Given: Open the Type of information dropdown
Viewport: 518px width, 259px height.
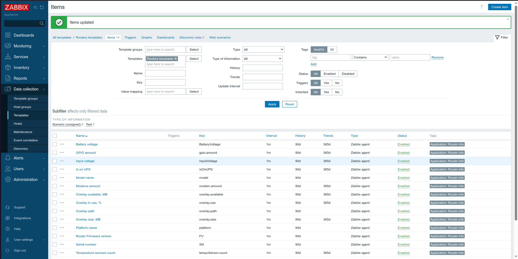Looking at the screenshot, I should point(262,58).
